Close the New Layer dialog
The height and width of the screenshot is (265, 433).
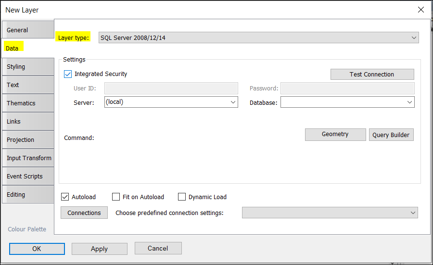420,10
